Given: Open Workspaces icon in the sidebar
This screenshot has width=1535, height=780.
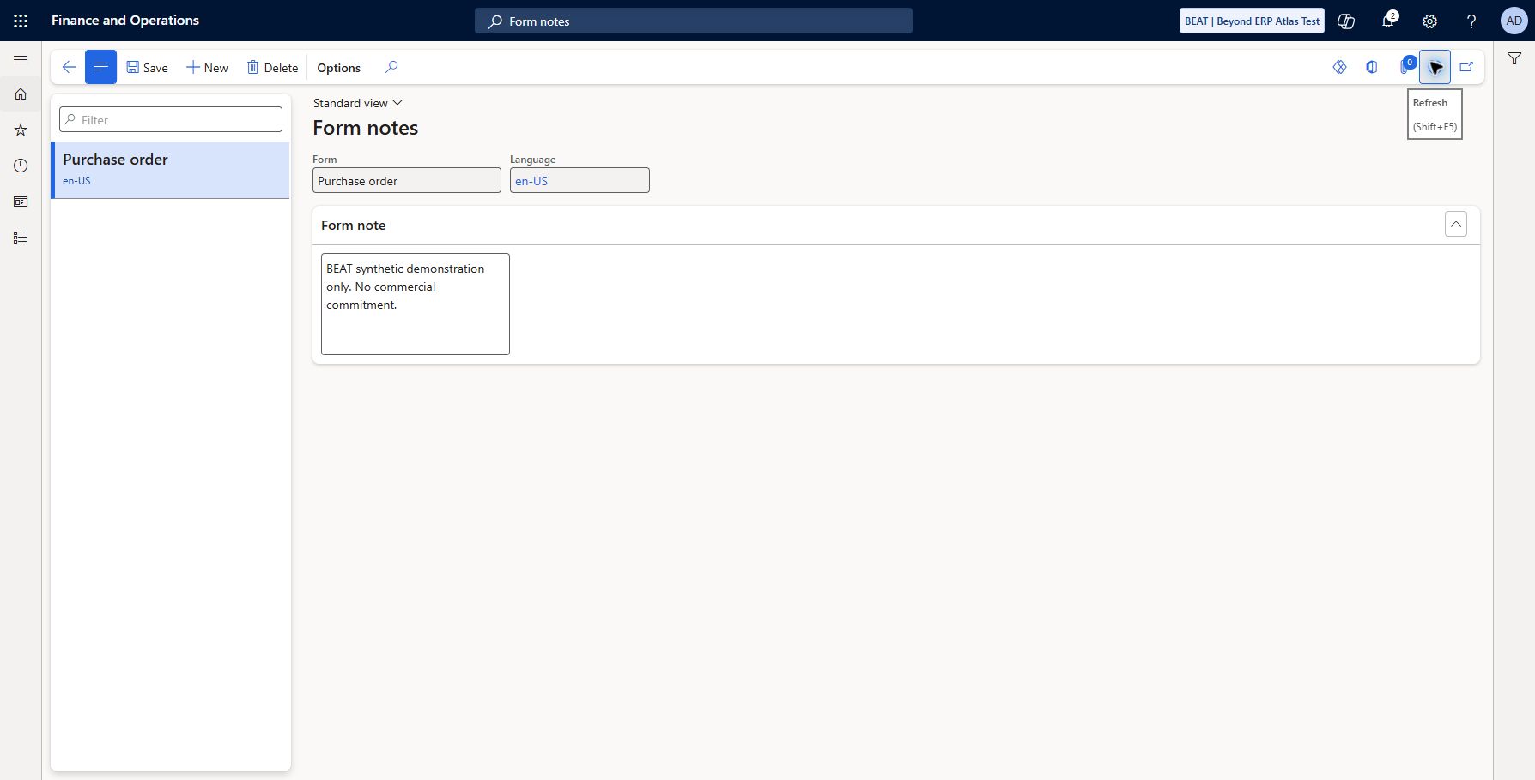Looking at the screenshot, I should tap(21, 202).
